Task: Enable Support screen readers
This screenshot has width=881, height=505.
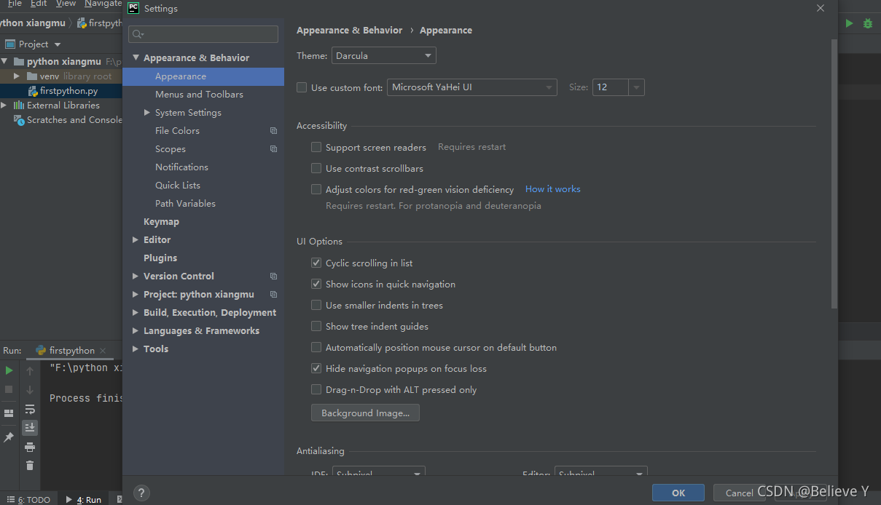Action: (316, 147)
